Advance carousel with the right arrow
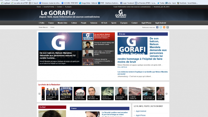This screenshot has height=117, width=208. [166, 93]
